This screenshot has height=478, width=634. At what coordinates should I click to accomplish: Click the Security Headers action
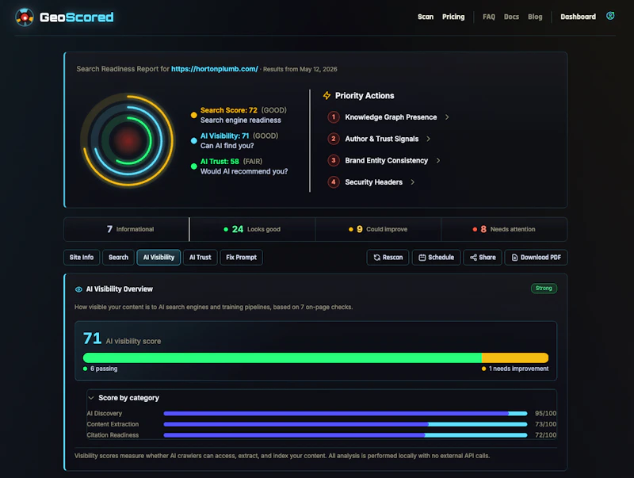[x=373, y=182]
